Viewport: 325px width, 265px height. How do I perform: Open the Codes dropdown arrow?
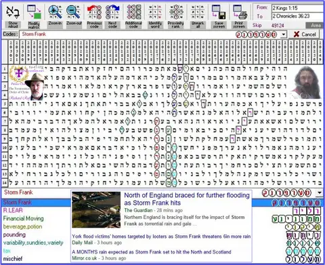284,35
